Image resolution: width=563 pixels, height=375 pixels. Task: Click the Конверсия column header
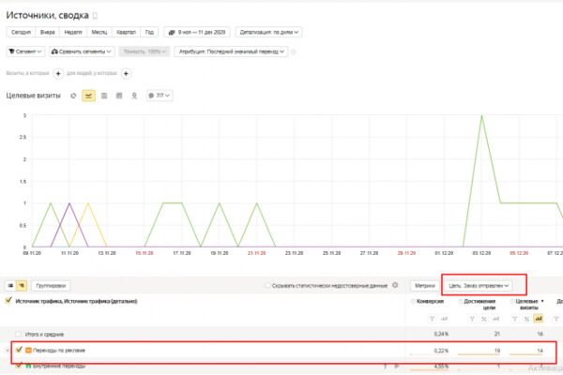click(430, 302)
